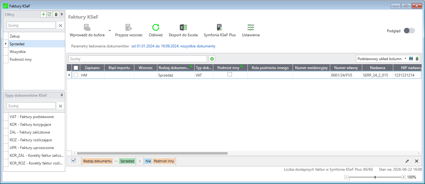Disable the active filter checkbox at bottom
The height and width of the screenshot is (184, 425).
tap(74, 160)
